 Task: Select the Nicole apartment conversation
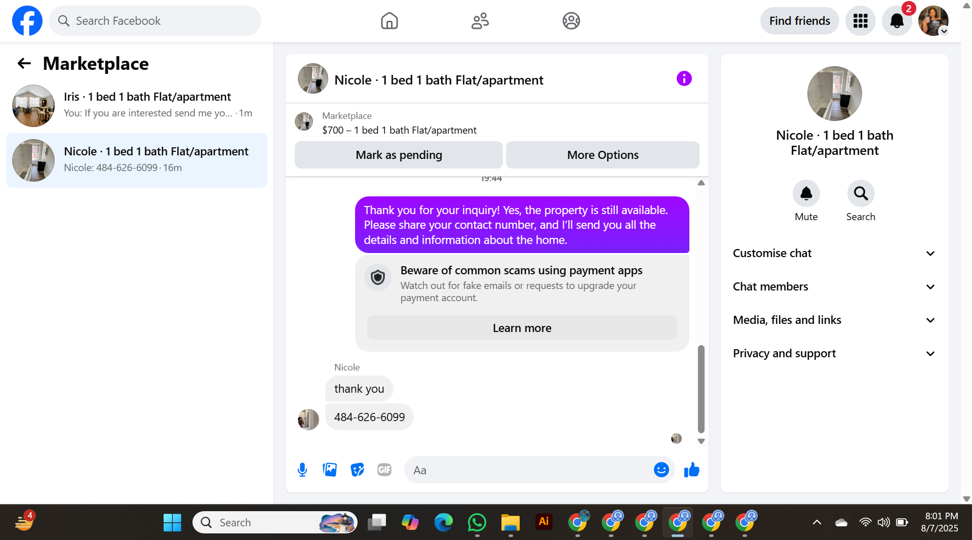tap(137, 160)
